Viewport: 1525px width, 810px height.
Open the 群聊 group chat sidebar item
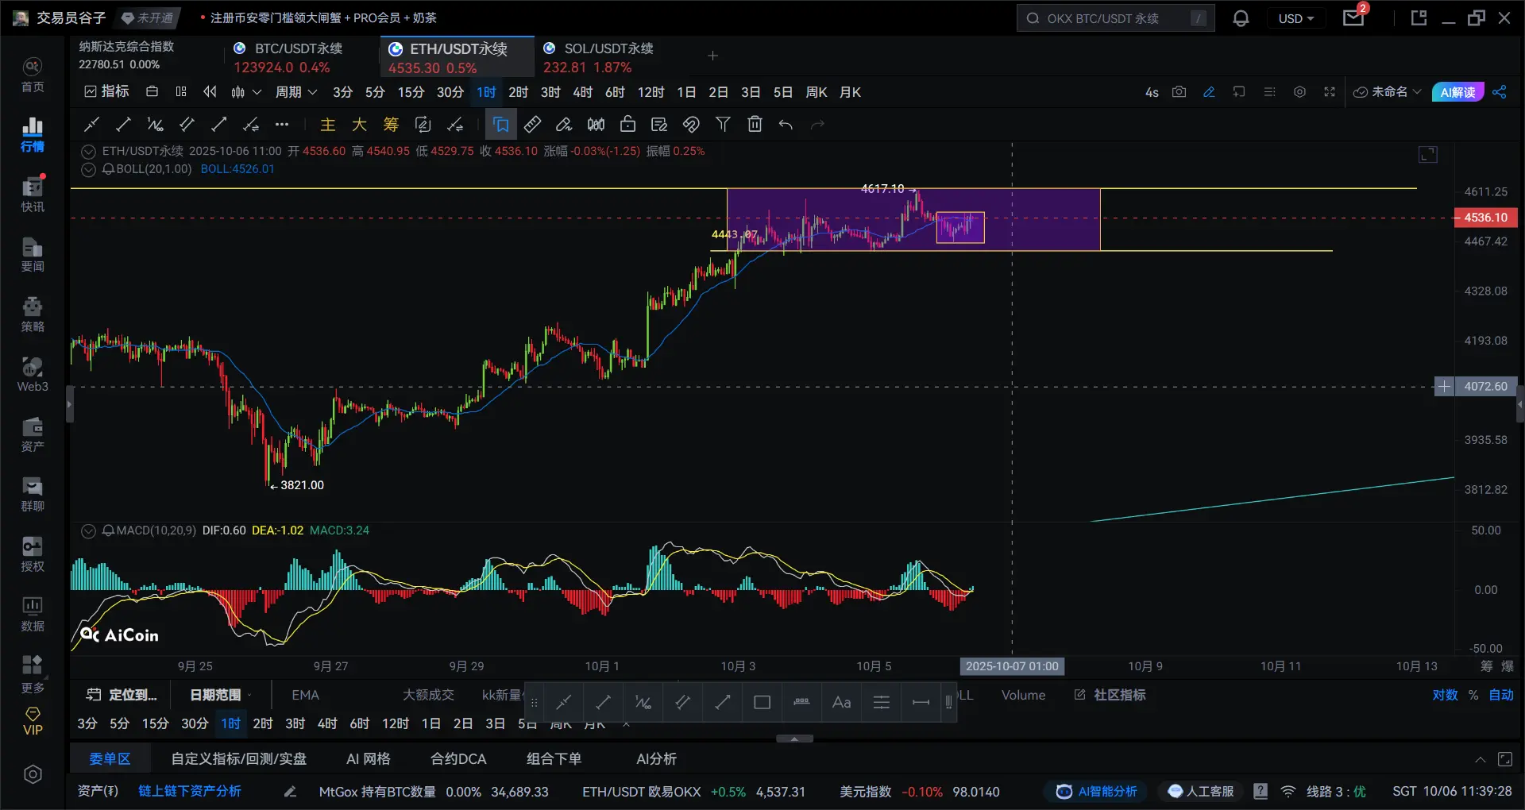point(33,495)
